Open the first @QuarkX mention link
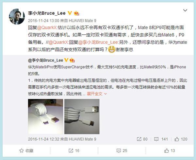This screenshot has height=160, width=196. (47, 27)
